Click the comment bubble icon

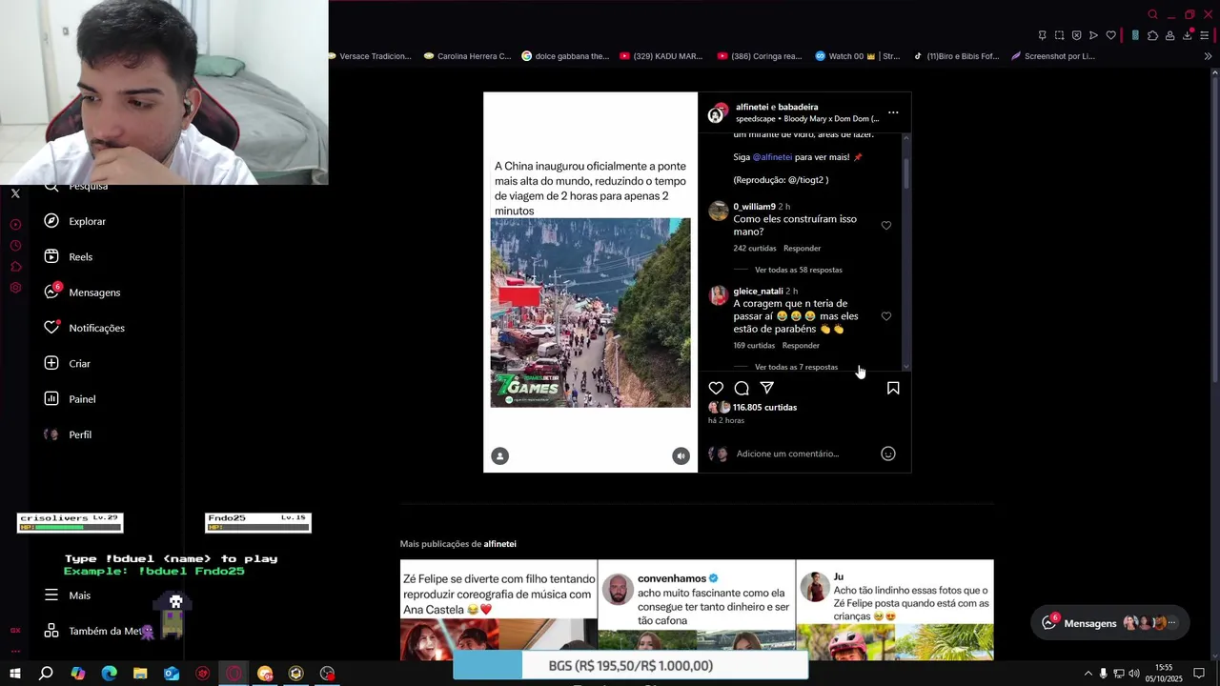(x=742, y=388)
